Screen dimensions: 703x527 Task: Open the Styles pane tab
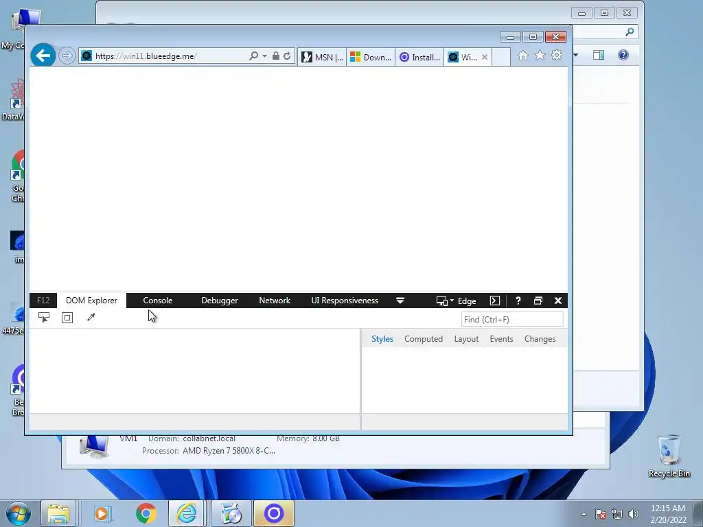[382, 339]
